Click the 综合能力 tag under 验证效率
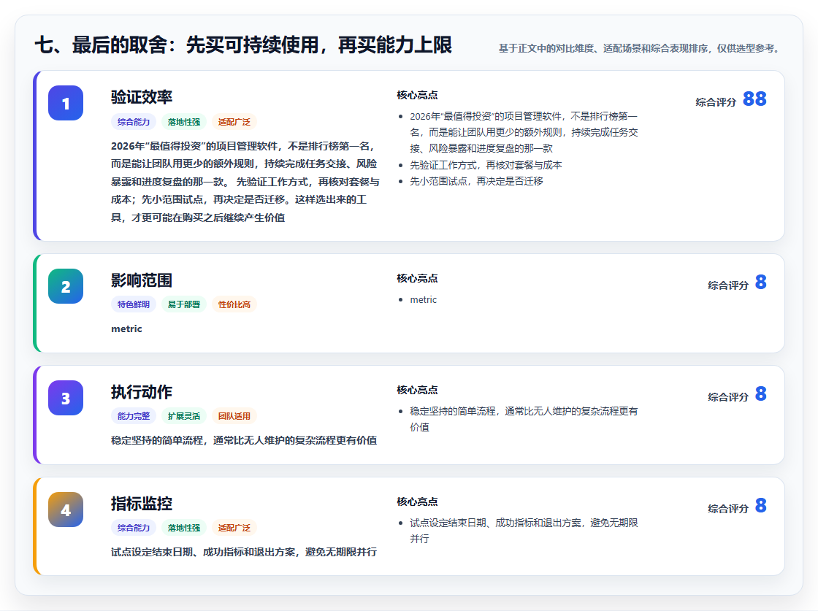Viewport: 818px width, 611px height. coord(134,122)
